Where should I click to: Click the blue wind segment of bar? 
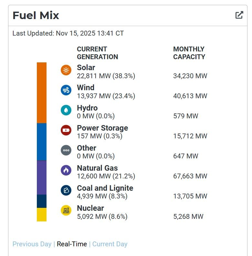click(42, 142)
